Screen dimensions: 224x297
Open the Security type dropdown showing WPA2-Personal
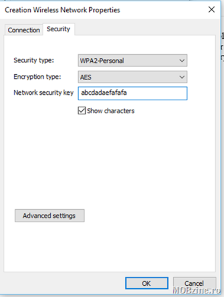132,61
